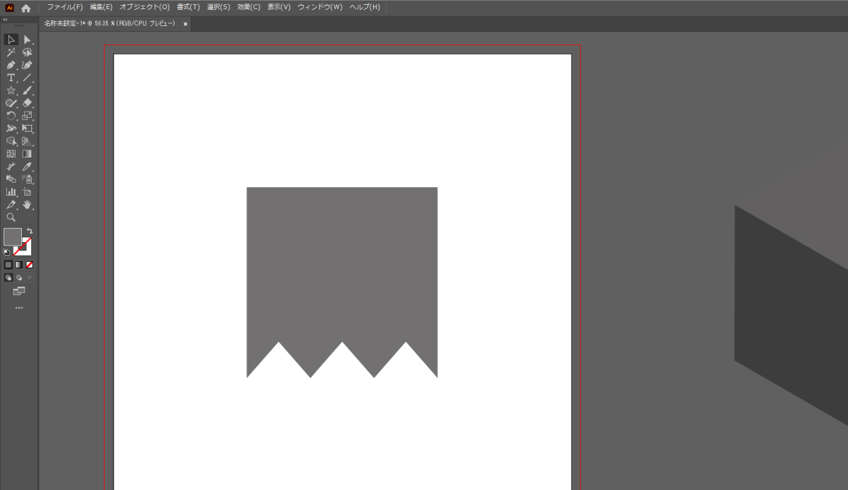This screenshot has width=848, height=490.
Task: Select the Symbol Sprayer tool
Action: 28,179
